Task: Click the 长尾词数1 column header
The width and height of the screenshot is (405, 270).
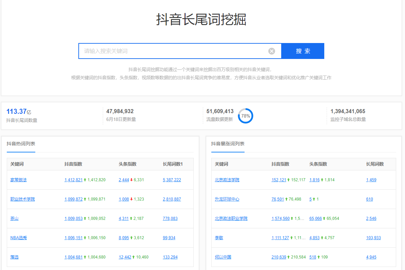Action: click(x=173, y=164)
